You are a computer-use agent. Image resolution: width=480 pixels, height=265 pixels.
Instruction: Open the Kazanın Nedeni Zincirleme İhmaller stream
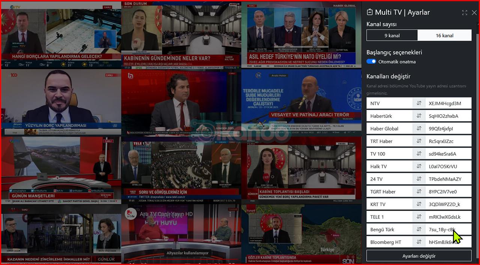61,233
